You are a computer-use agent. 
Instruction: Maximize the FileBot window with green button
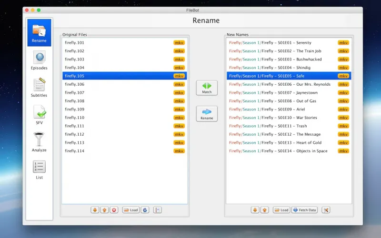39,10
